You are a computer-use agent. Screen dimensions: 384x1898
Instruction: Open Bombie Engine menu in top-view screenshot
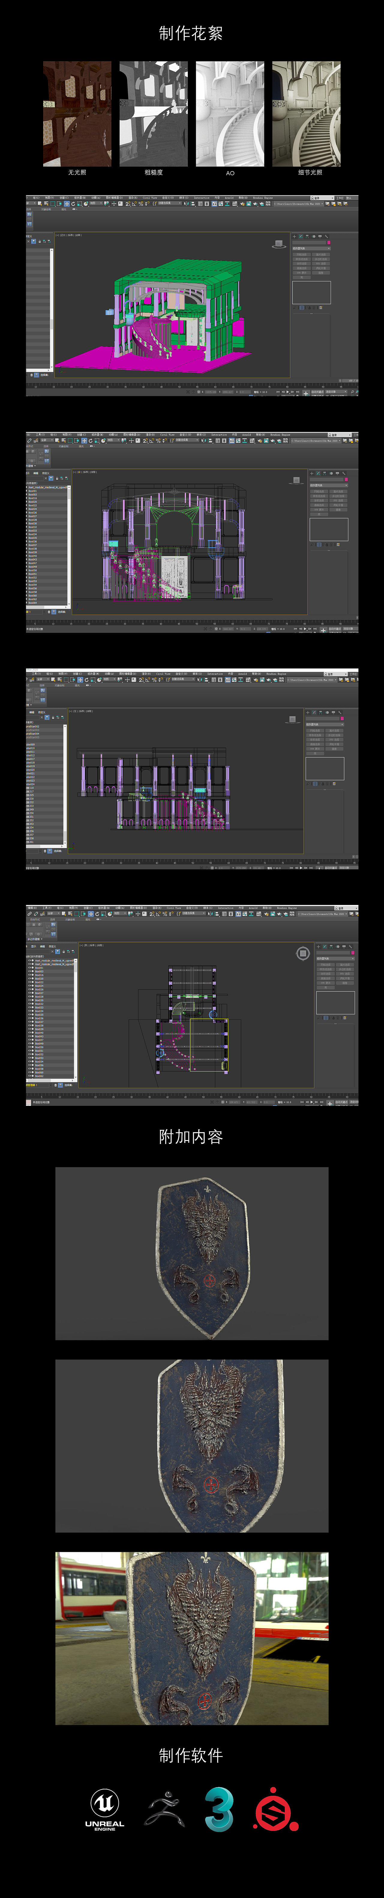click(x=287, y=908)
